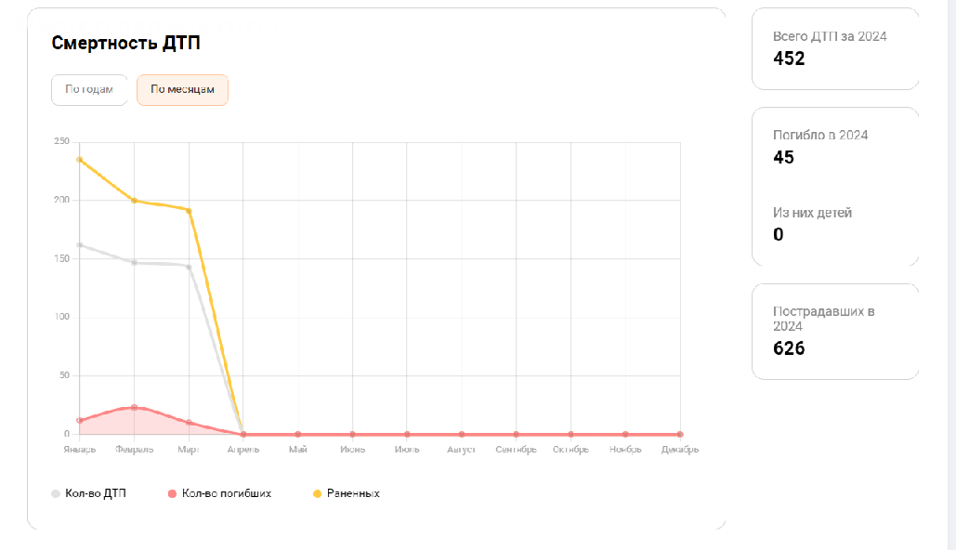Image resolution: width=956 pixels, height=550 pixels.
Task: Click the red Кол-во погибших legend dot
Action: (x=172, y=494)
